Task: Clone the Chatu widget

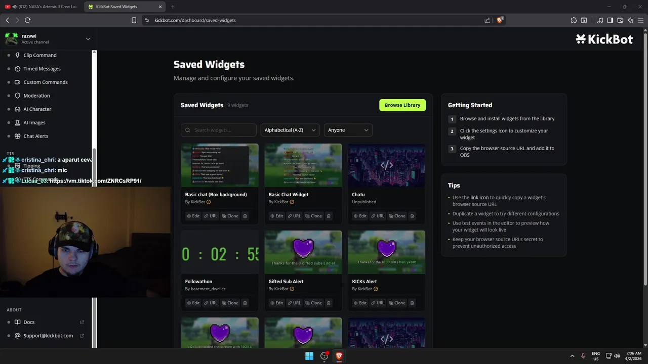Action: [x=397, y=216]
